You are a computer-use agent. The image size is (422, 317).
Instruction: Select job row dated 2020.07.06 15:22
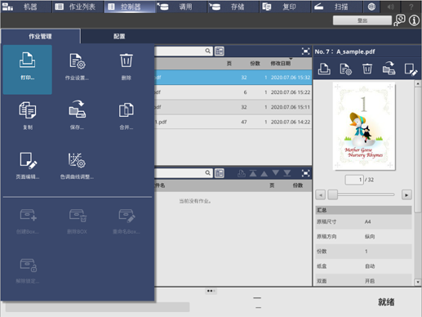233,92
